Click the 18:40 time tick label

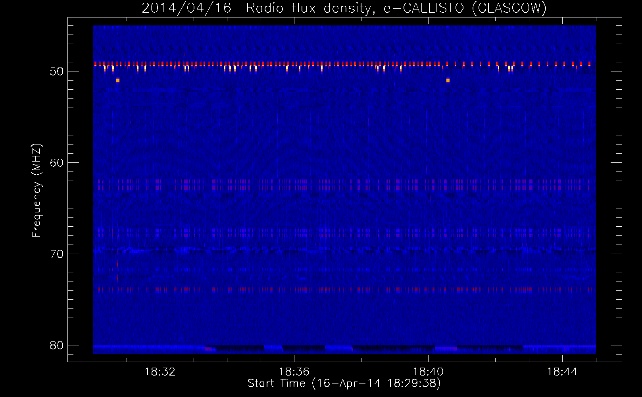tap(428, 372)
